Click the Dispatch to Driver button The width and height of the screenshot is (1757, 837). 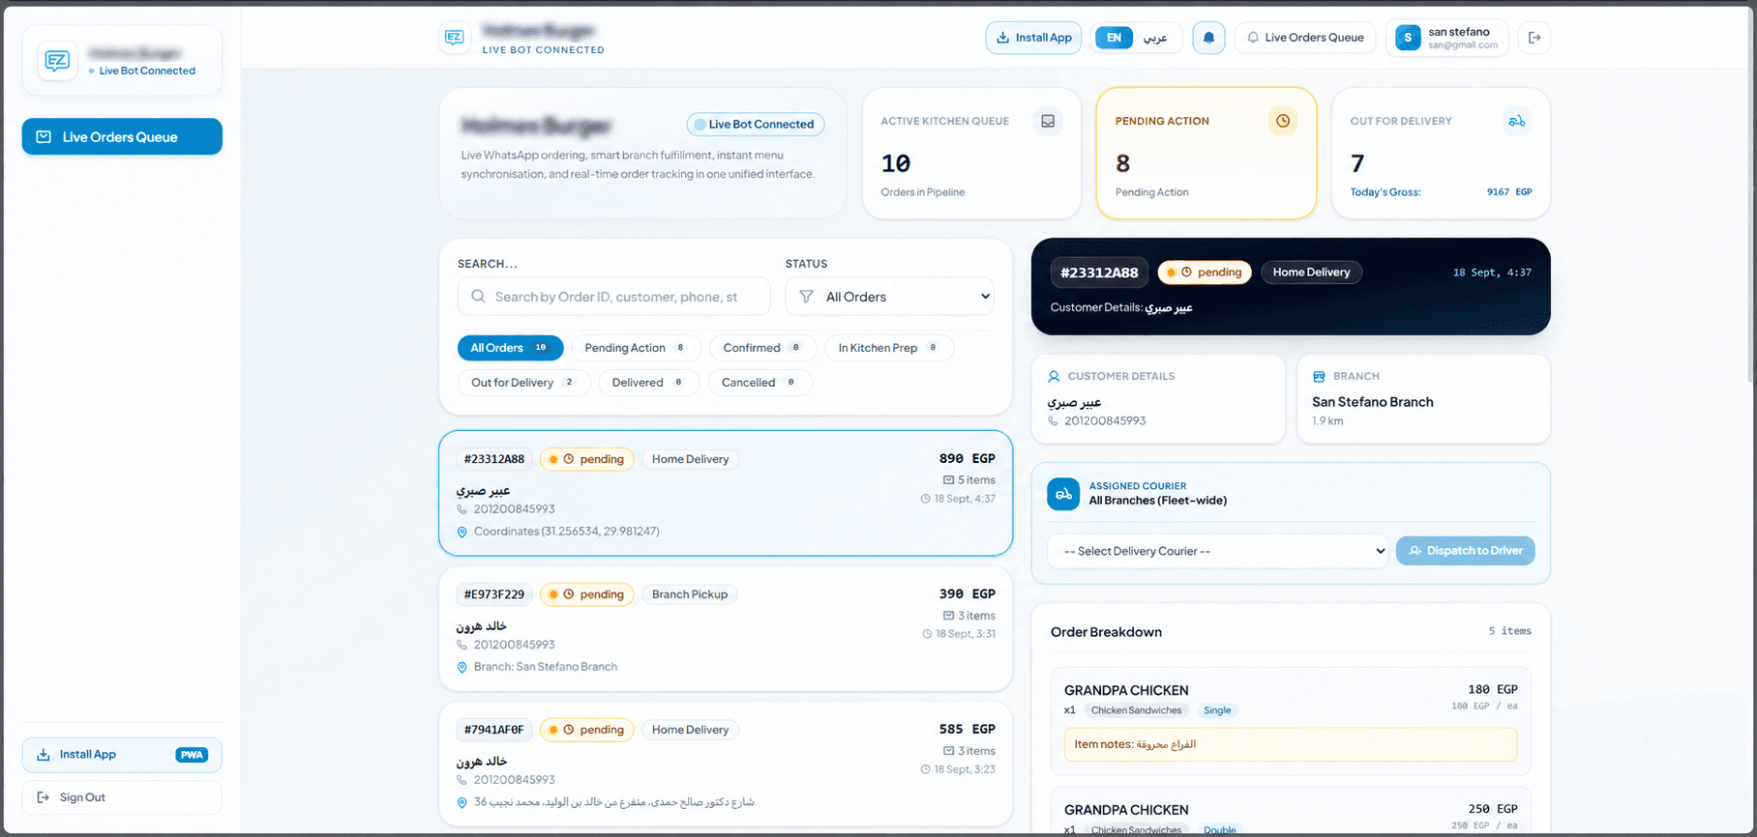1465,551
